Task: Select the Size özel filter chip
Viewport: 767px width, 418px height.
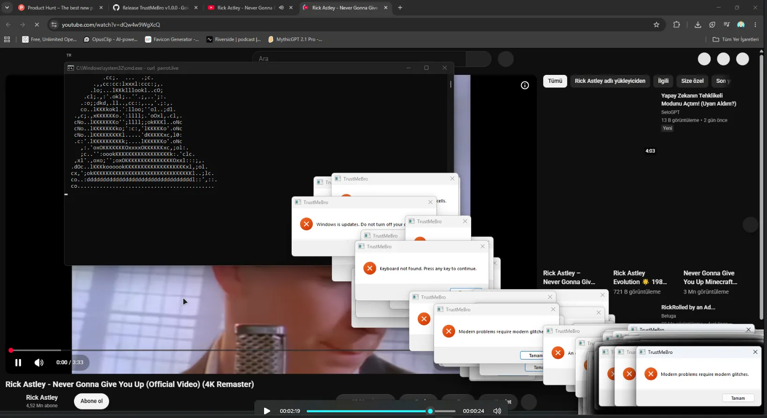Action: [x=692, y=81]
